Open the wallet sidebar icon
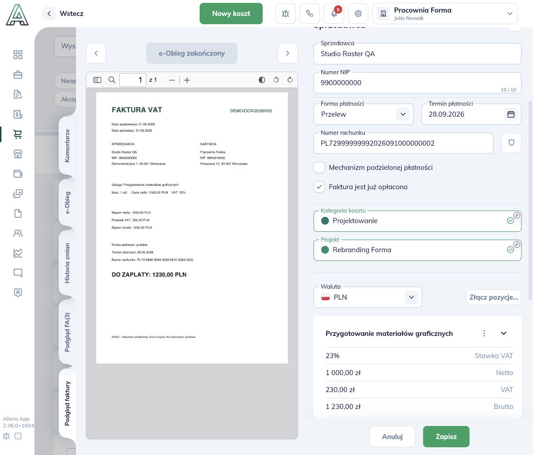 pyautogui.click(x=17, y=173)
